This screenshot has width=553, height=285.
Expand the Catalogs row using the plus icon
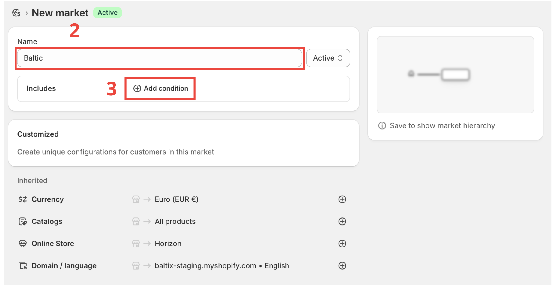point(342,221)
